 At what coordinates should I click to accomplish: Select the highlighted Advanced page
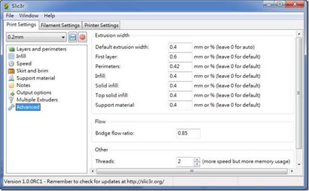(28, 107)
